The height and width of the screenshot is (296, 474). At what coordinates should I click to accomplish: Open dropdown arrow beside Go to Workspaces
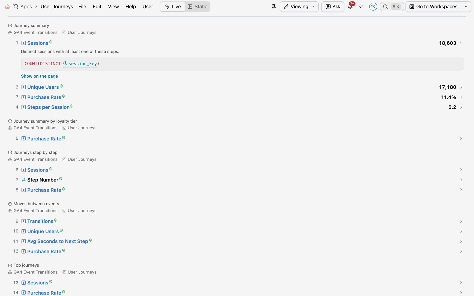click(466, 7)
